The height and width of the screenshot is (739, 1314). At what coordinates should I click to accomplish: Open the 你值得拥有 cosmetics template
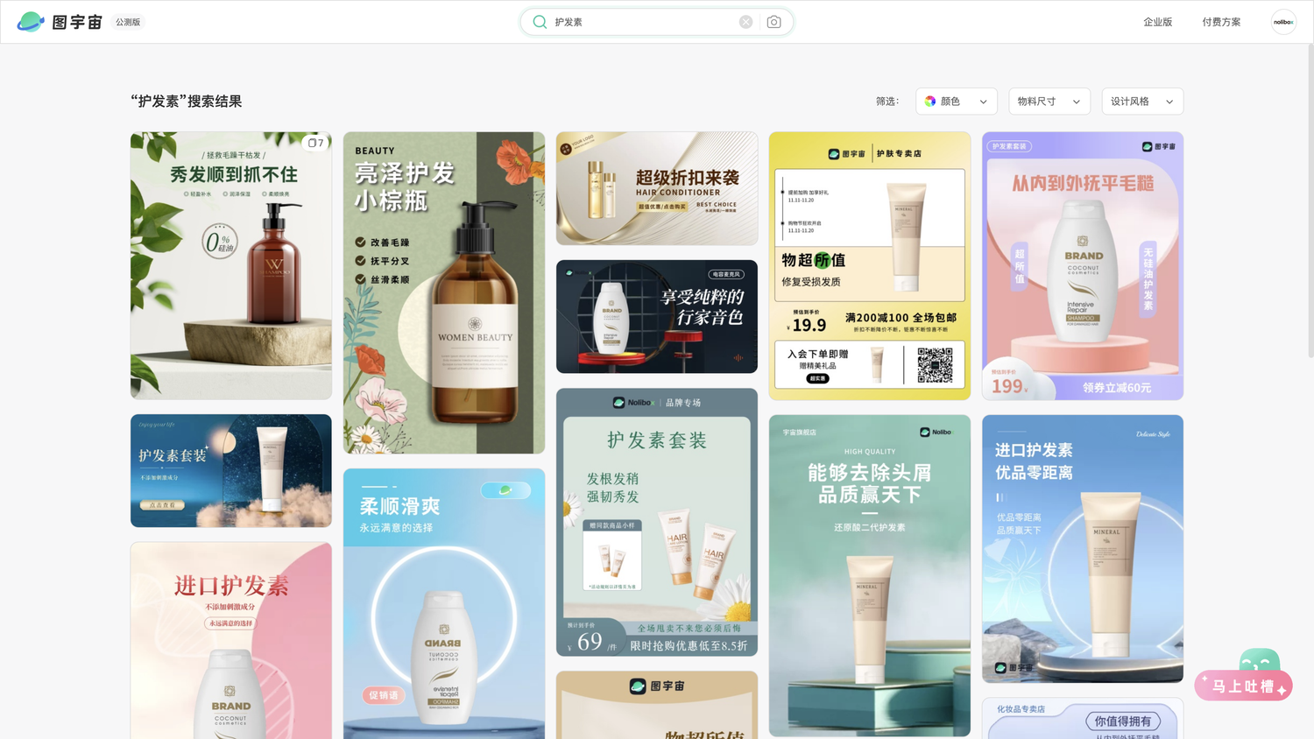click(1083, 718)
